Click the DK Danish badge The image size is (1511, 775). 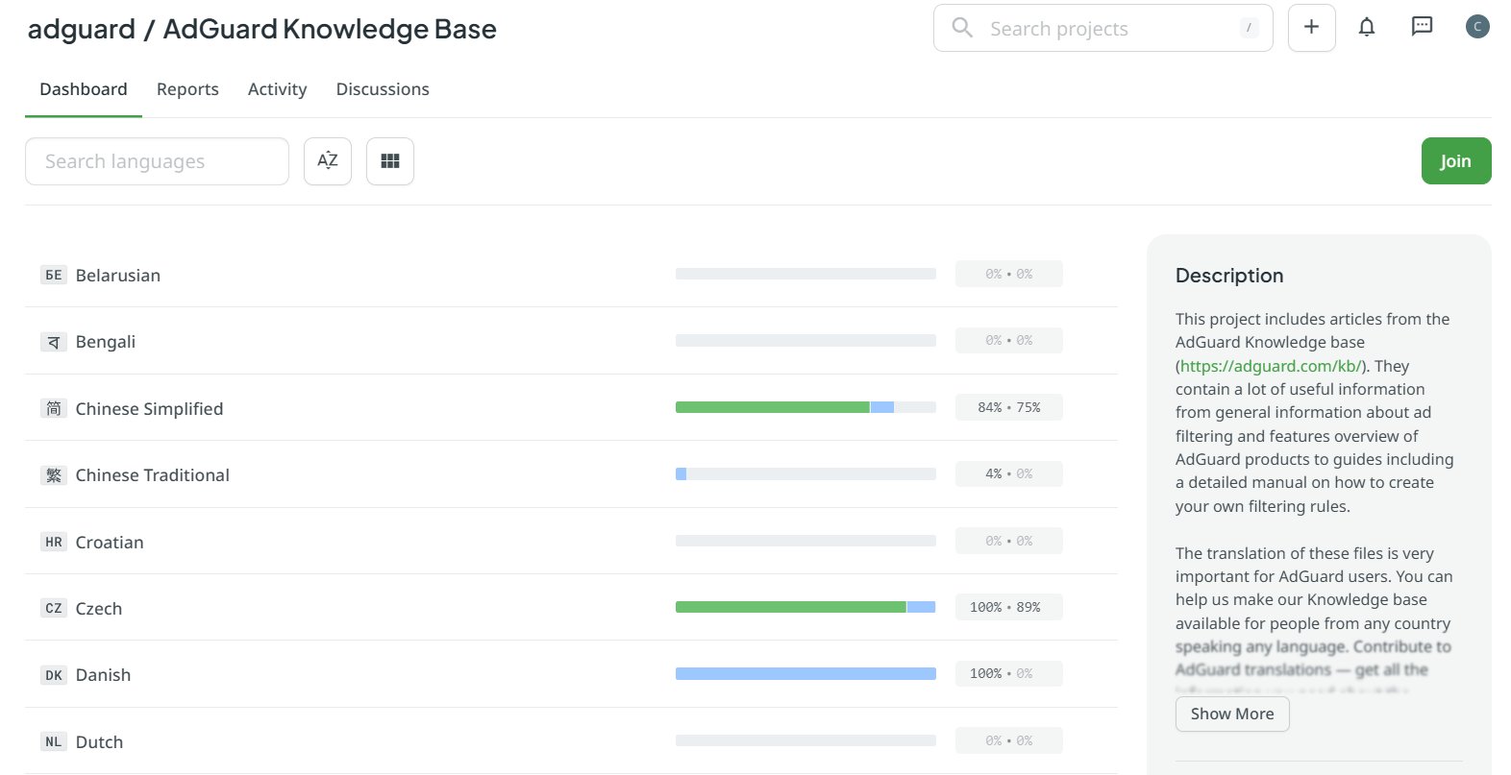pyautogui.click(x=54, y=675)
